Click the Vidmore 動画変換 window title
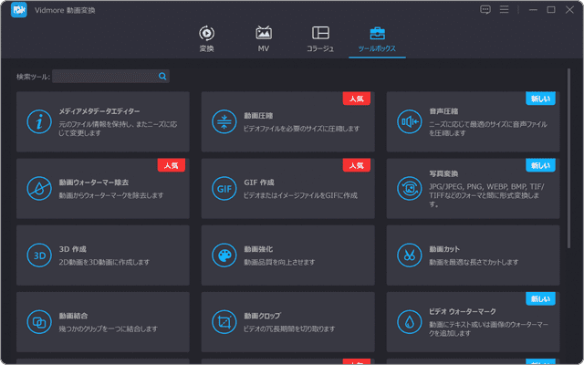The image size is (584, 365). pyautogui.click(x=65, y=10)
